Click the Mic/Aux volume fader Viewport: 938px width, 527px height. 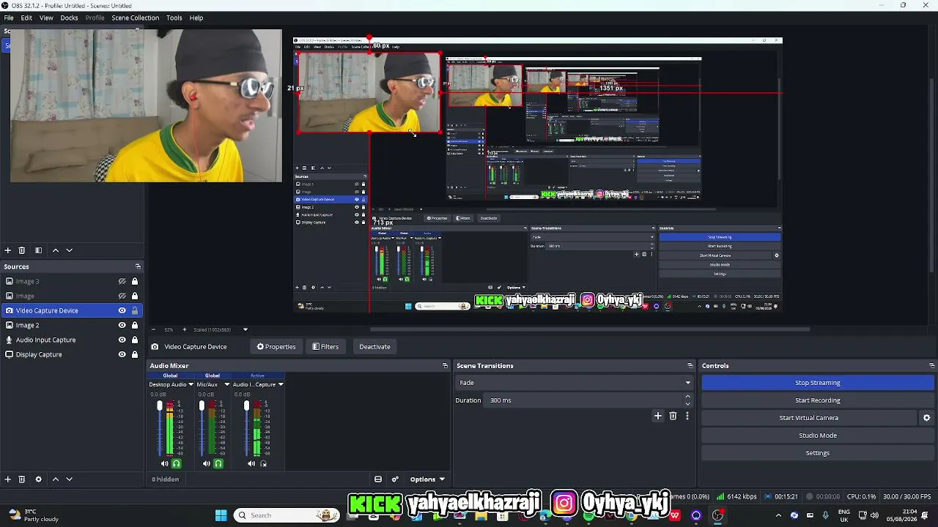[202, 405]
